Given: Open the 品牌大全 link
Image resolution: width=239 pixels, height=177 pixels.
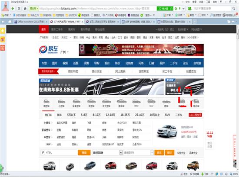Looking at the screenshot, I should 193,153.
